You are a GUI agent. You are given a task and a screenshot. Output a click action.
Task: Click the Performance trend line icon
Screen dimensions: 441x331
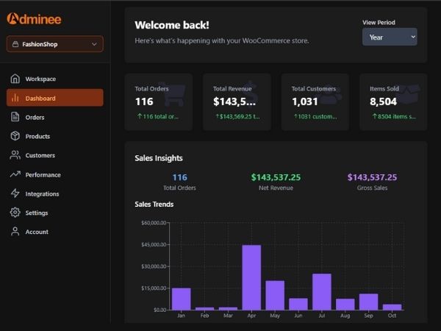point(15,175)
